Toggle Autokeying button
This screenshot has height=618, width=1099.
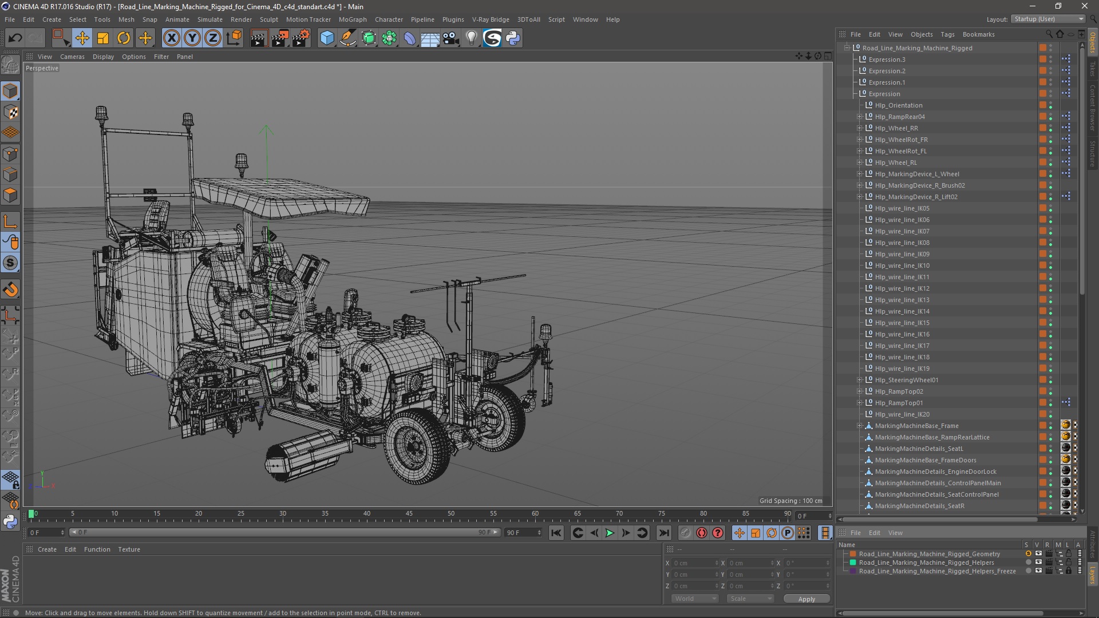[702, 533]
